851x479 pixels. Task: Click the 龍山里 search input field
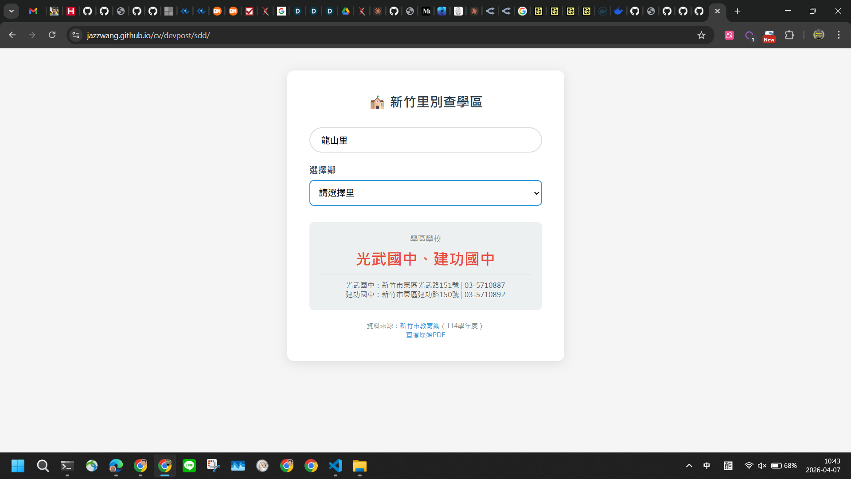click(x=425, y=140)
